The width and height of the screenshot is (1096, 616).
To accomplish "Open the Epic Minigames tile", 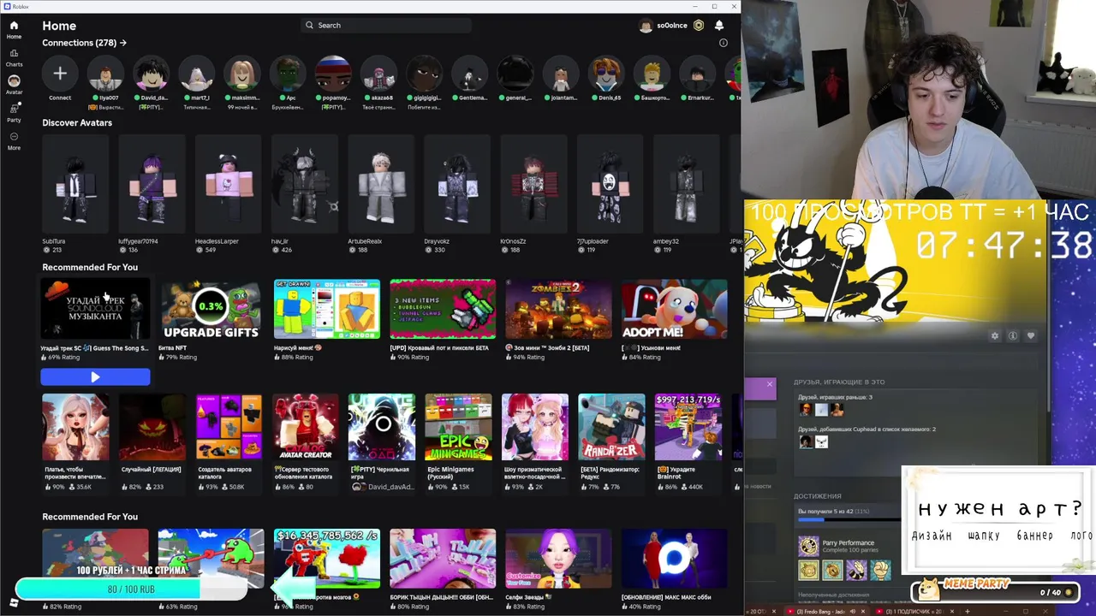I will point(458,427).
